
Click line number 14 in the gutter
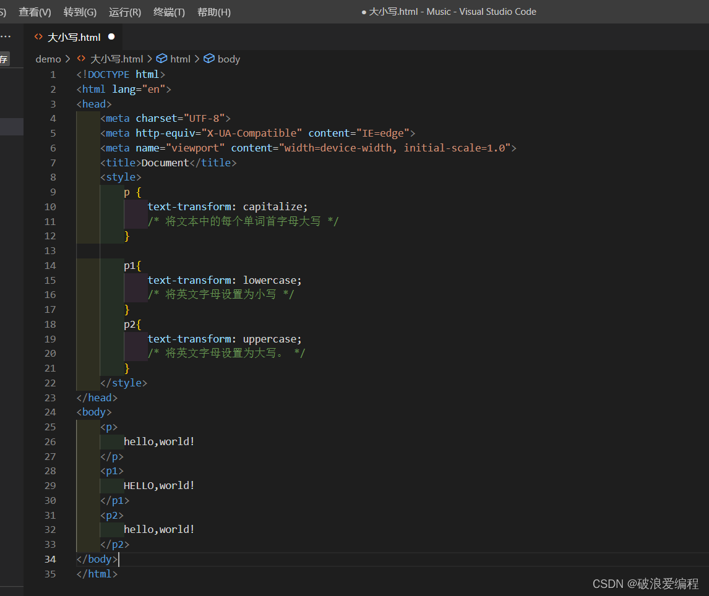tap(50, 266)
